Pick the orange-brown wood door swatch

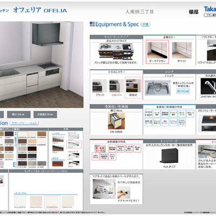(42, 134)
